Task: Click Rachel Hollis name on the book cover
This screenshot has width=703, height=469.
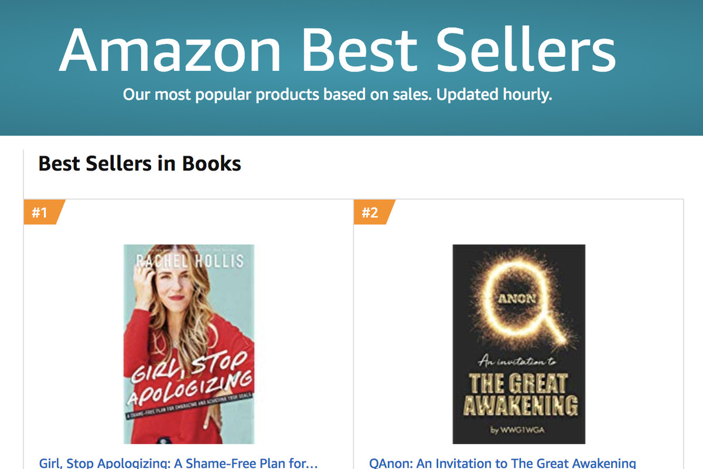Action: click(x=189, y=260)
